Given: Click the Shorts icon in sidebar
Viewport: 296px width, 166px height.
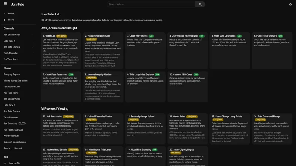Looking at the screenshot, I should 4,20.
